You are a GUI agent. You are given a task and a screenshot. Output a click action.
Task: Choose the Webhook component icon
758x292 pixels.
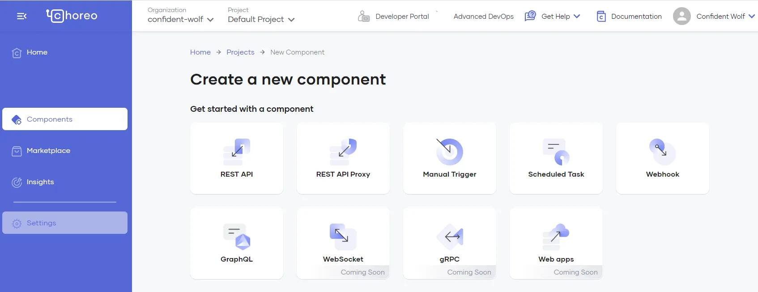click(662, 152)
